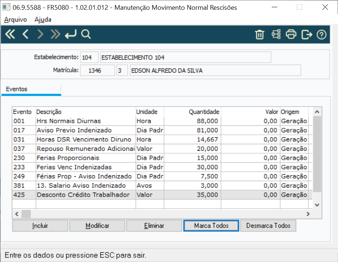Select row 13. Salario Aviso Indenizado
The height and width of the screenshot is (262, 338).
pyautogui.click(x=162, y=186)
